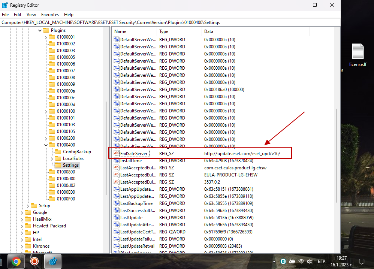Select the 0100000a folder icon
Image resolution: width=374 pixels, height=269 pixels.
52,91
